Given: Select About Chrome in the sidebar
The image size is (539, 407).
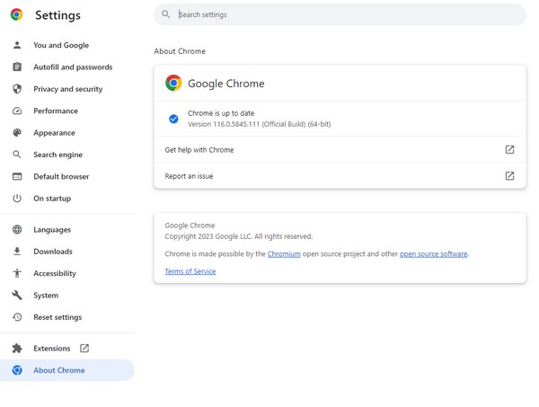Looking at the screenshot, I should click(67, 370).
